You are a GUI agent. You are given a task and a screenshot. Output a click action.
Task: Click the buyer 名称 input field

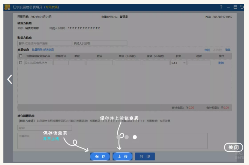[45, 43]
